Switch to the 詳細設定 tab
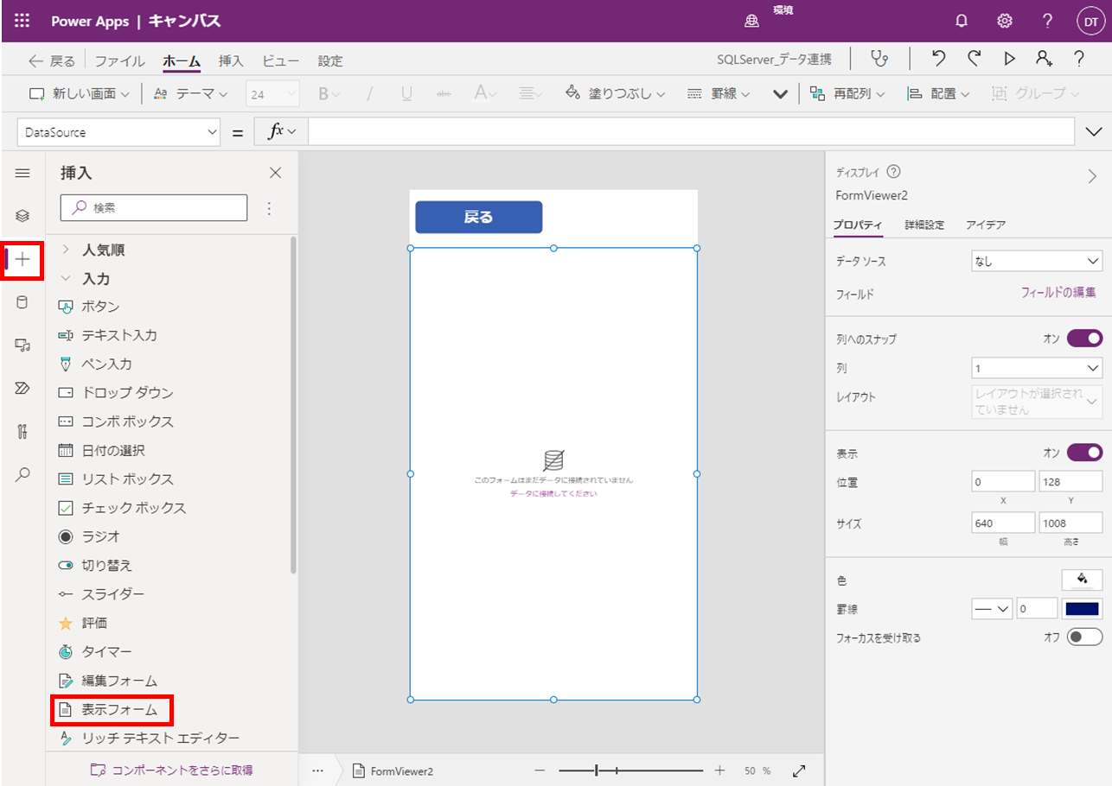 pos(924,225)
